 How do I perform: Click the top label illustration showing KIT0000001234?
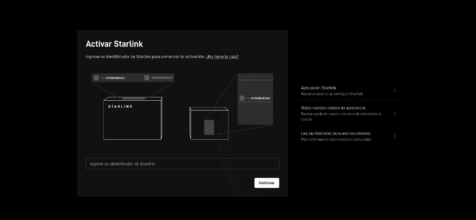pos(133,78)
